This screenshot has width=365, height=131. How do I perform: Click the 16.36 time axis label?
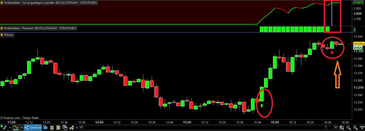(327, 122)
